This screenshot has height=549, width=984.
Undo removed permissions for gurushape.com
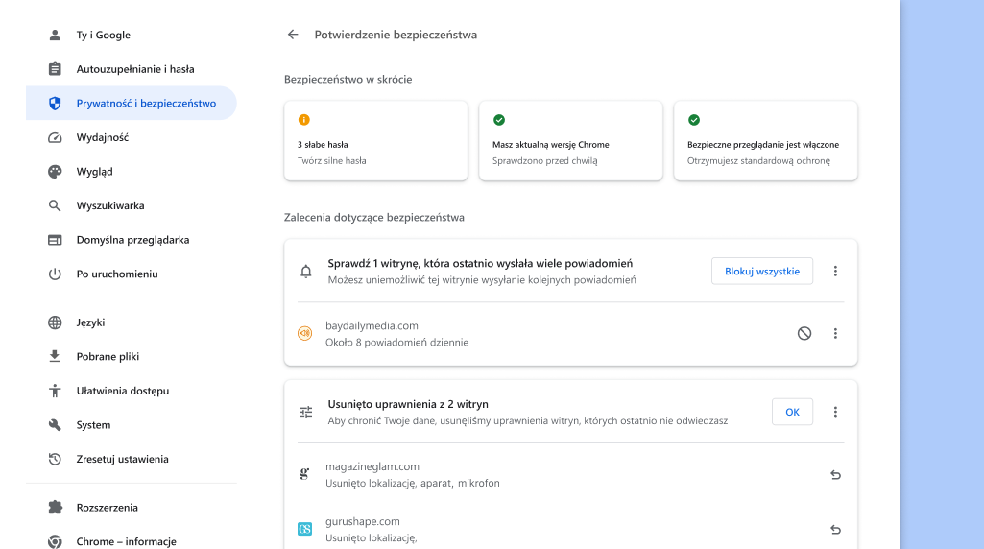(835, 530)
